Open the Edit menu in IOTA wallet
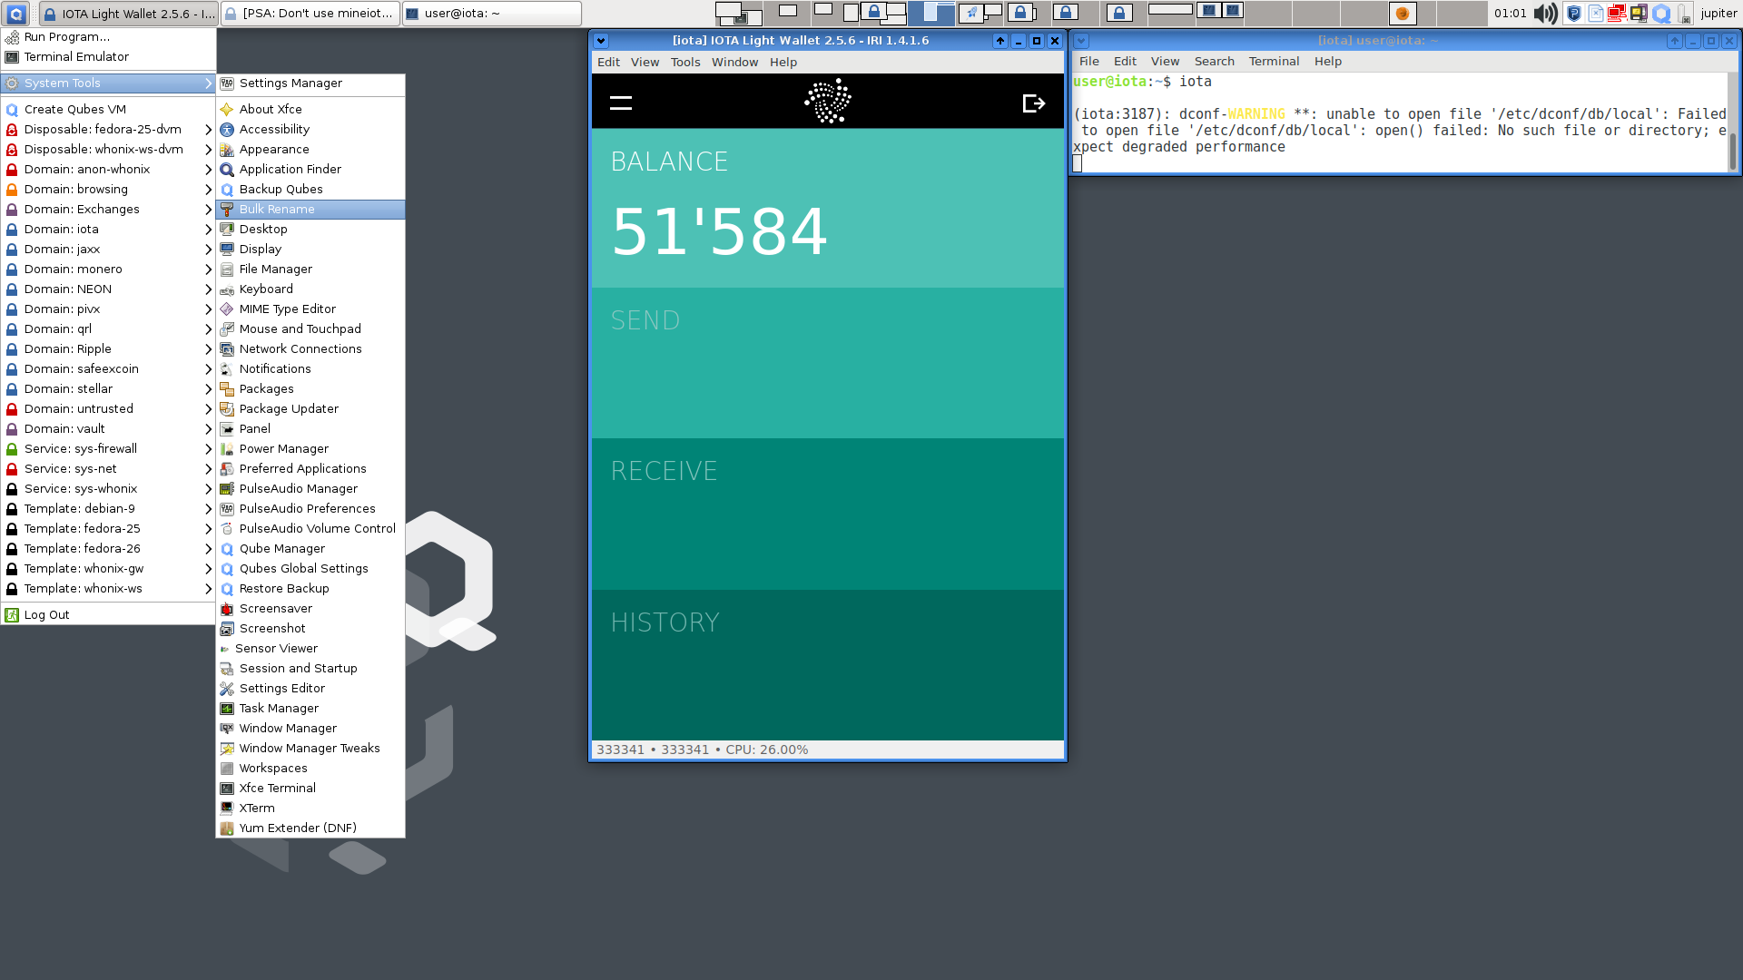1743x980 pixels. [608, 63]
